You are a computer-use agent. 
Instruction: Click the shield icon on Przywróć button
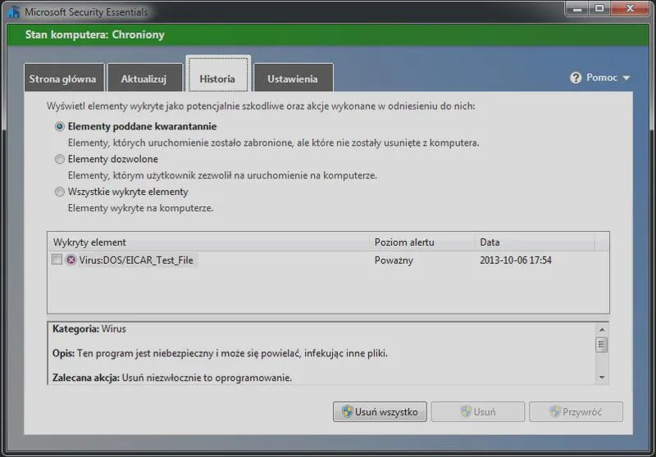click(555, 411)
